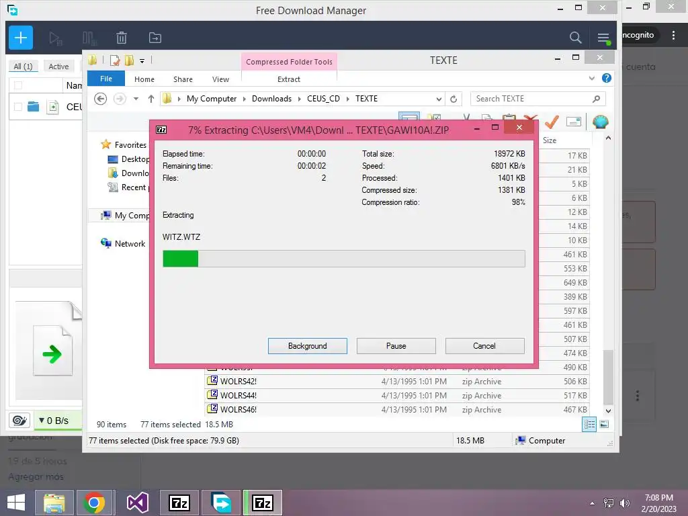This screenshot has width=688, height=516.
Task: Pause the 7-Zip extraction
Action: (x=396, y=346)
